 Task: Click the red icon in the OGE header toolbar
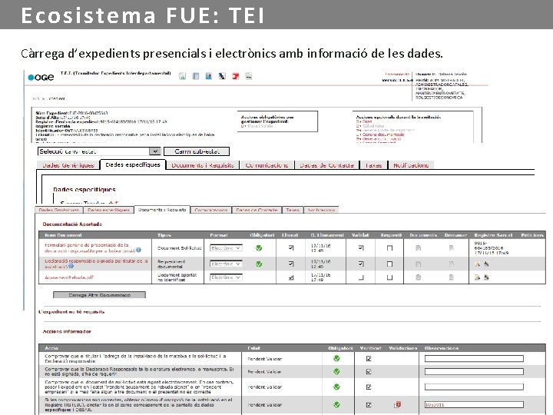coord(236,76)
